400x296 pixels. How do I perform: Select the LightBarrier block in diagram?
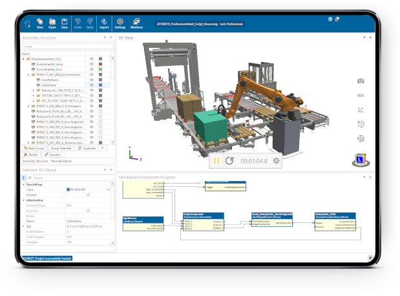coord(143,224)
